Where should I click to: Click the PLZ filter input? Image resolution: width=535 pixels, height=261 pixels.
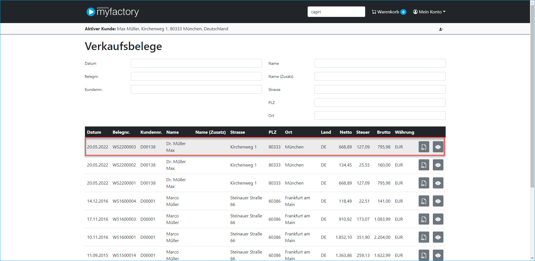click(x=380, y=103)
